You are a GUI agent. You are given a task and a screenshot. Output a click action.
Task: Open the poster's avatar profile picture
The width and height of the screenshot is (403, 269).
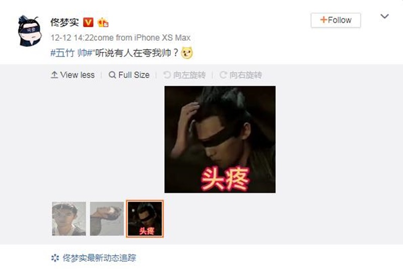[29, 31]
